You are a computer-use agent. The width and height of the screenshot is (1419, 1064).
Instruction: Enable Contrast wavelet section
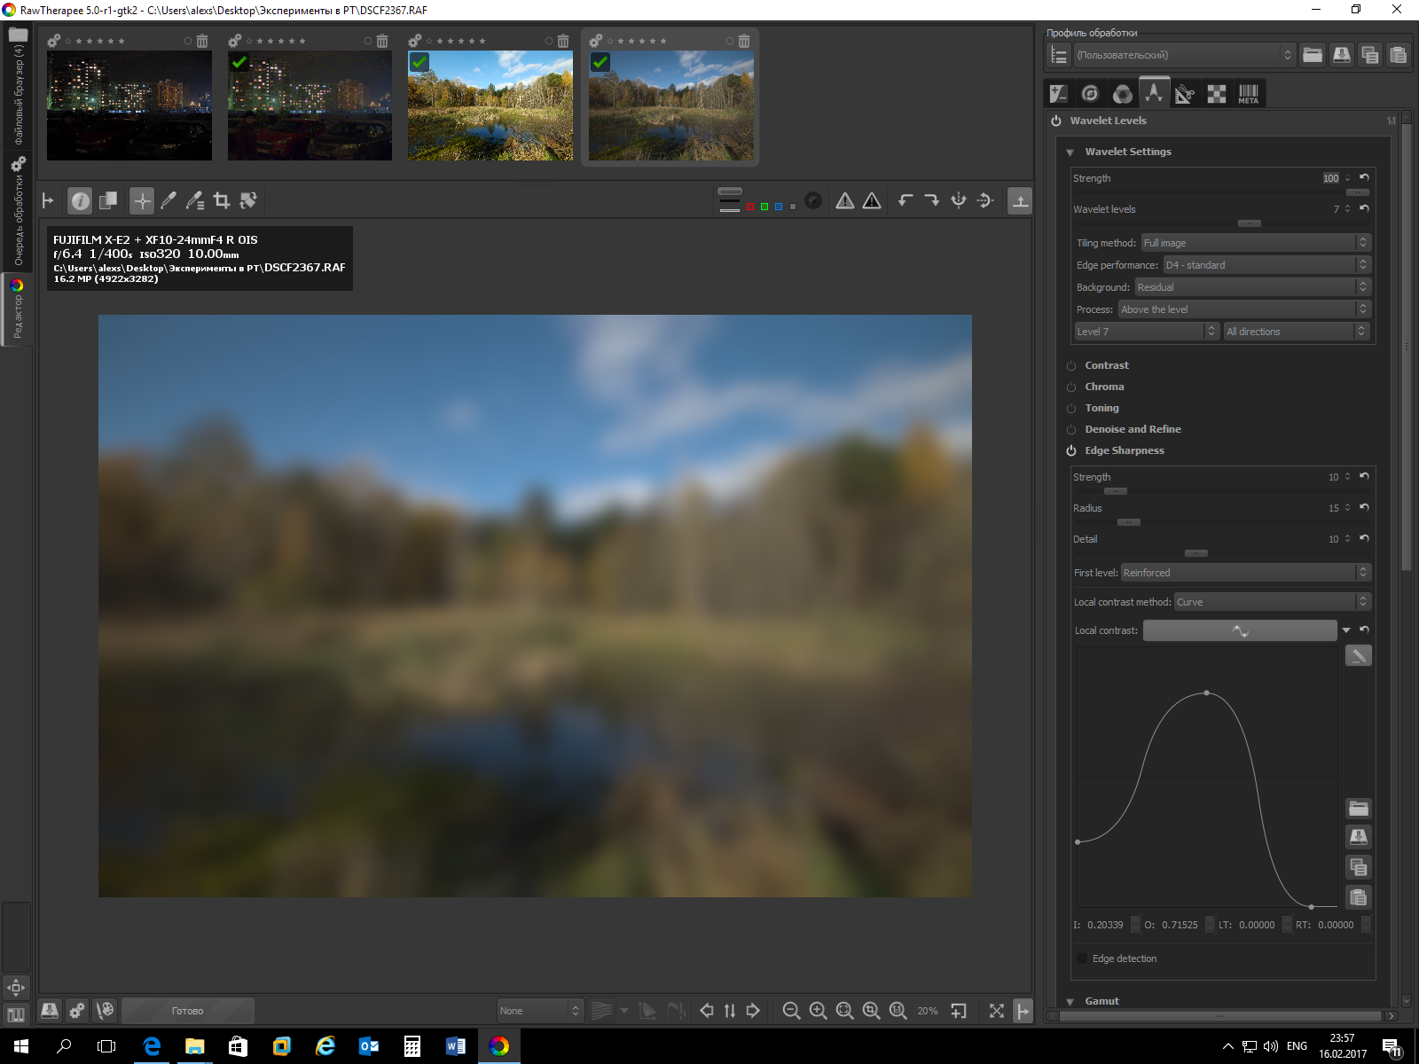click(1071, 366)
